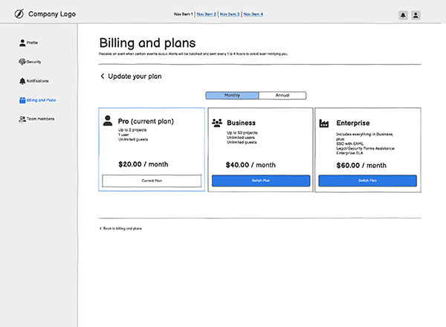Go back using chevron beside Update your plan
446x327 pixels.
click(x=103, y=77)
